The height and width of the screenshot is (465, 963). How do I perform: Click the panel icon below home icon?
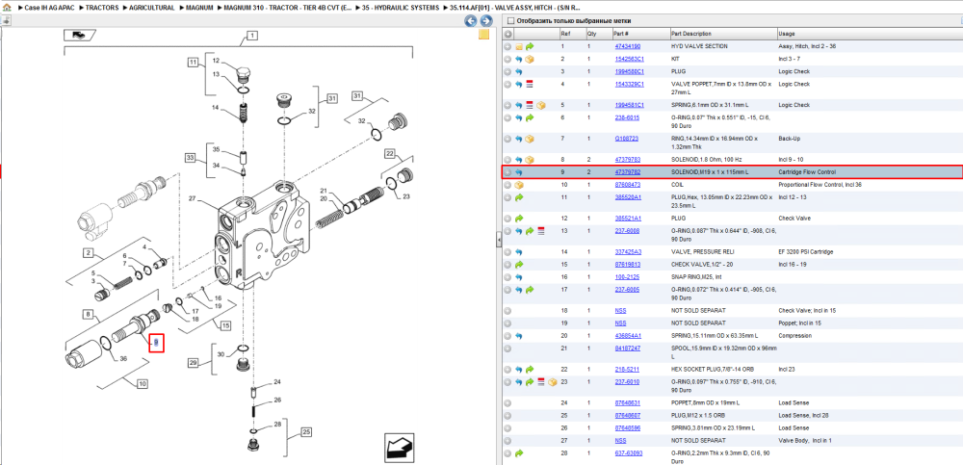[x=6, y=20]
